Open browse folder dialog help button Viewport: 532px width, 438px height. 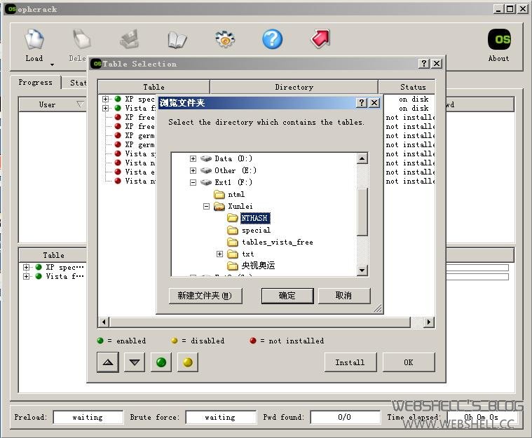click(x=362, y=102)
